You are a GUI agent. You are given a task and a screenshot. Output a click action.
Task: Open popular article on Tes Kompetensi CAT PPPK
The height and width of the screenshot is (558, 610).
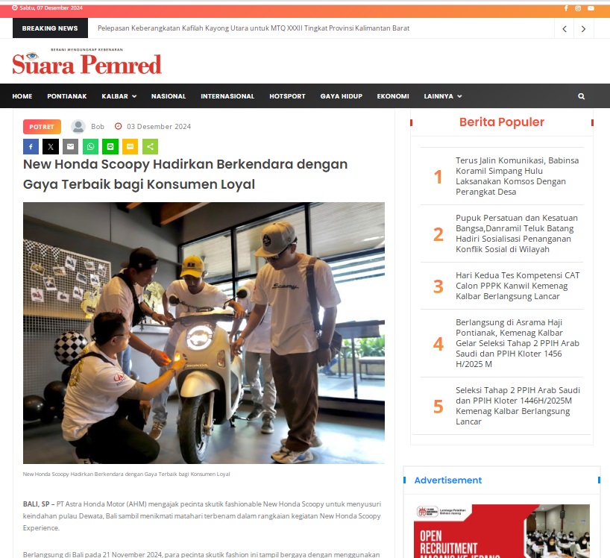[518, 286]
